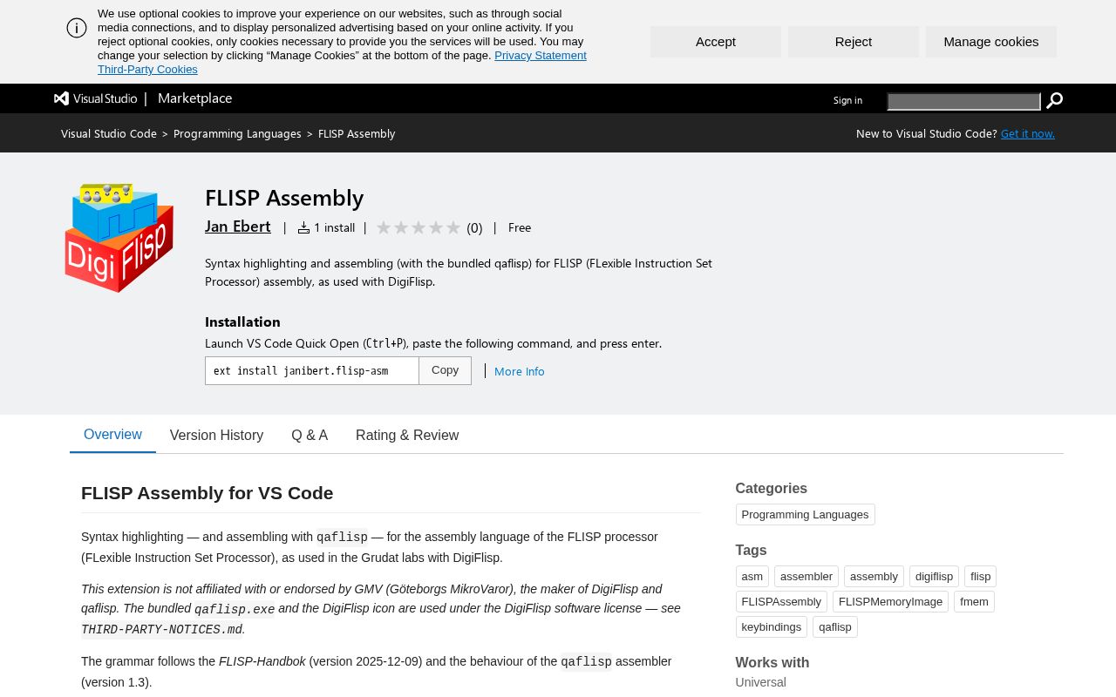This screenshot has width=1116, height=697.
Task: Open the Third-Party Cookies link
Action: (147, 70)
